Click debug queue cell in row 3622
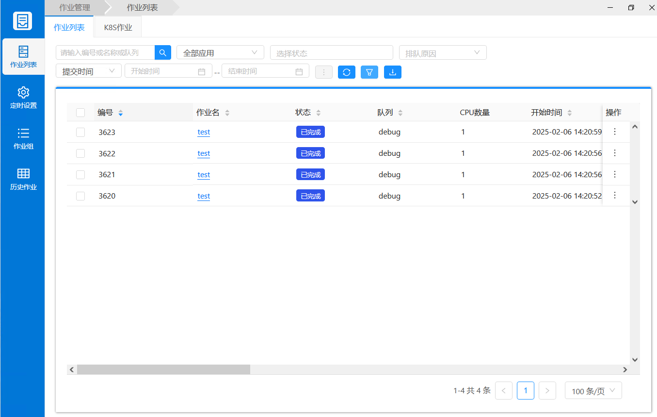The image size is (657, 417). (x=389, y=153)
